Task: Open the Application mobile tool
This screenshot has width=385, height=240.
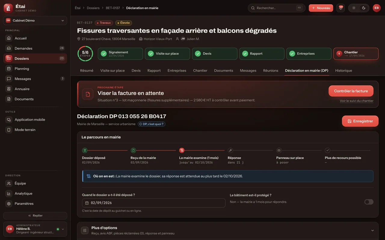Action: click(35, 120)
